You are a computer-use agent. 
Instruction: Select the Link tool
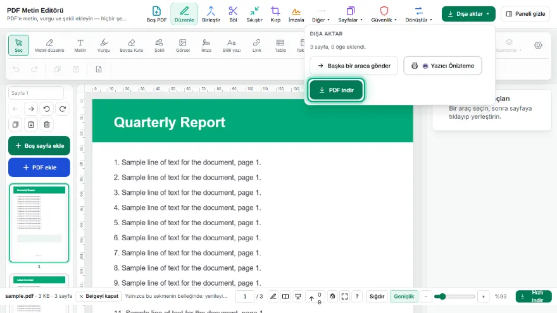(x=256, y=45)
